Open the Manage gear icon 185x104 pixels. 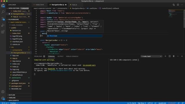point(3,98)
